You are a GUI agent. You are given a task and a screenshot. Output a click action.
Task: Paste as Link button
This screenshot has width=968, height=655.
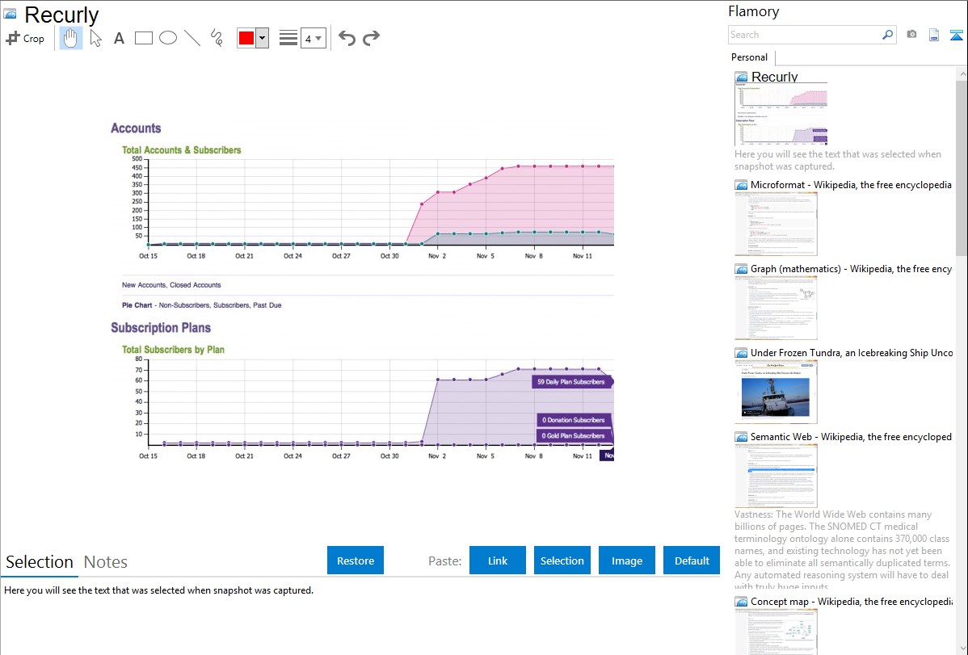[498, 561]
